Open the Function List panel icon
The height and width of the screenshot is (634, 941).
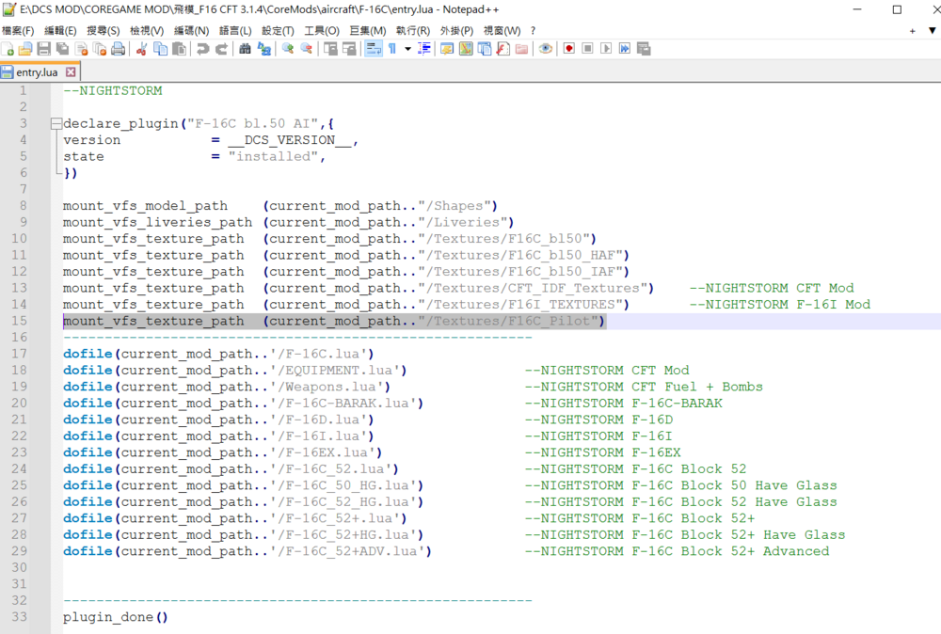[x=502, y=49]
